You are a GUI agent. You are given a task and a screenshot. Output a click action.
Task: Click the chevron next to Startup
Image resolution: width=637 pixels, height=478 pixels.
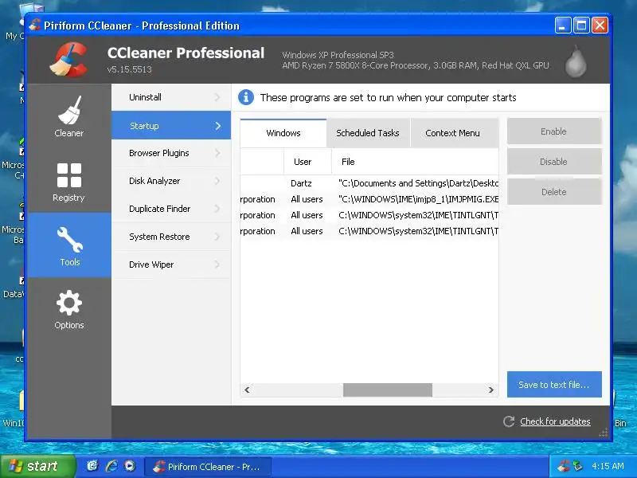(x=218, y=126)
